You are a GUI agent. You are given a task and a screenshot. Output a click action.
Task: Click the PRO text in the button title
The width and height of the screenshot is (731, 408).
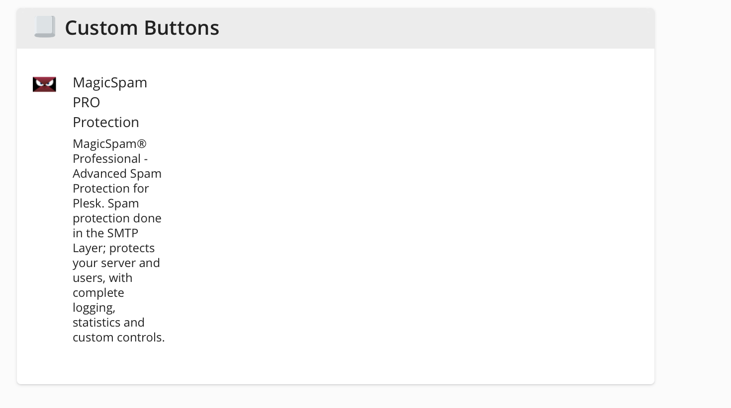click(x=87, y=102)
